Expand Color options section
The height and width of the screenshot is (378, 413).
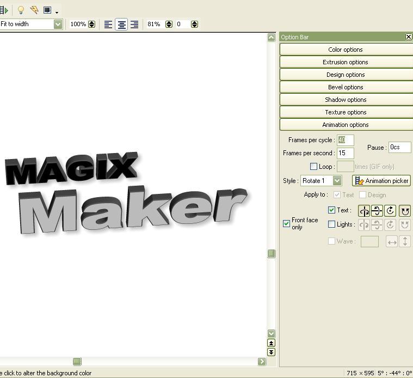[x=346, y=50]
